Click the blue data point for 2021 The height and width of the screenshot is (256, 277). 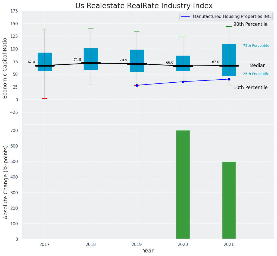click(x=229, y=79)
